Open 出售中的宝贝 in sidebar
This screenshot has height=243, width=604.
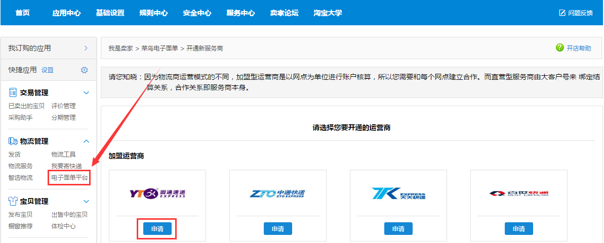69,214
